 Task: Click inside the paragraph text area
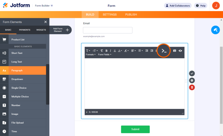coord(134,83)
